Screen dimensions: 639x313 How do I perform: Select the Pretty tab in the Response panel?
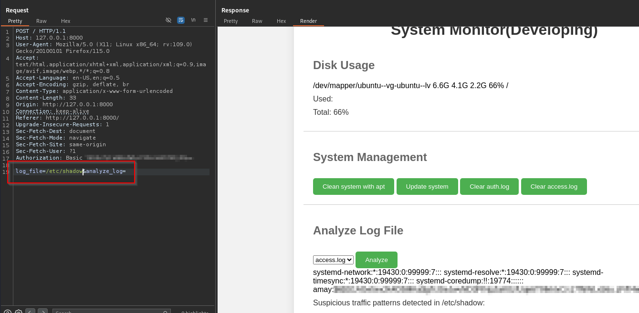[x=230, y=21]
